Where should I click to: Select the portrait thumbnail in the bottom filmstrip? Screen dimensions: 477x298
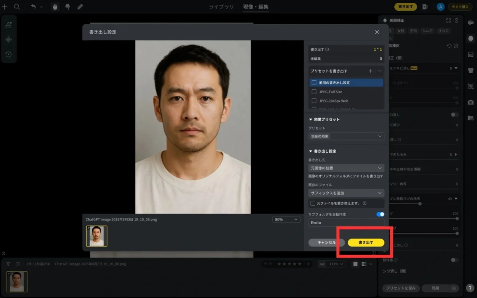[x=17, y=282]
